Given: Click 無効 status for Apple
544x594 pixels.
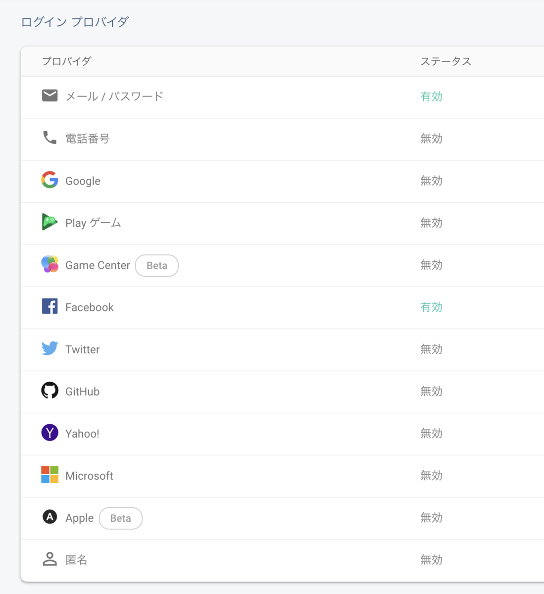Looking at the screenshot, I should coord(431,517).
